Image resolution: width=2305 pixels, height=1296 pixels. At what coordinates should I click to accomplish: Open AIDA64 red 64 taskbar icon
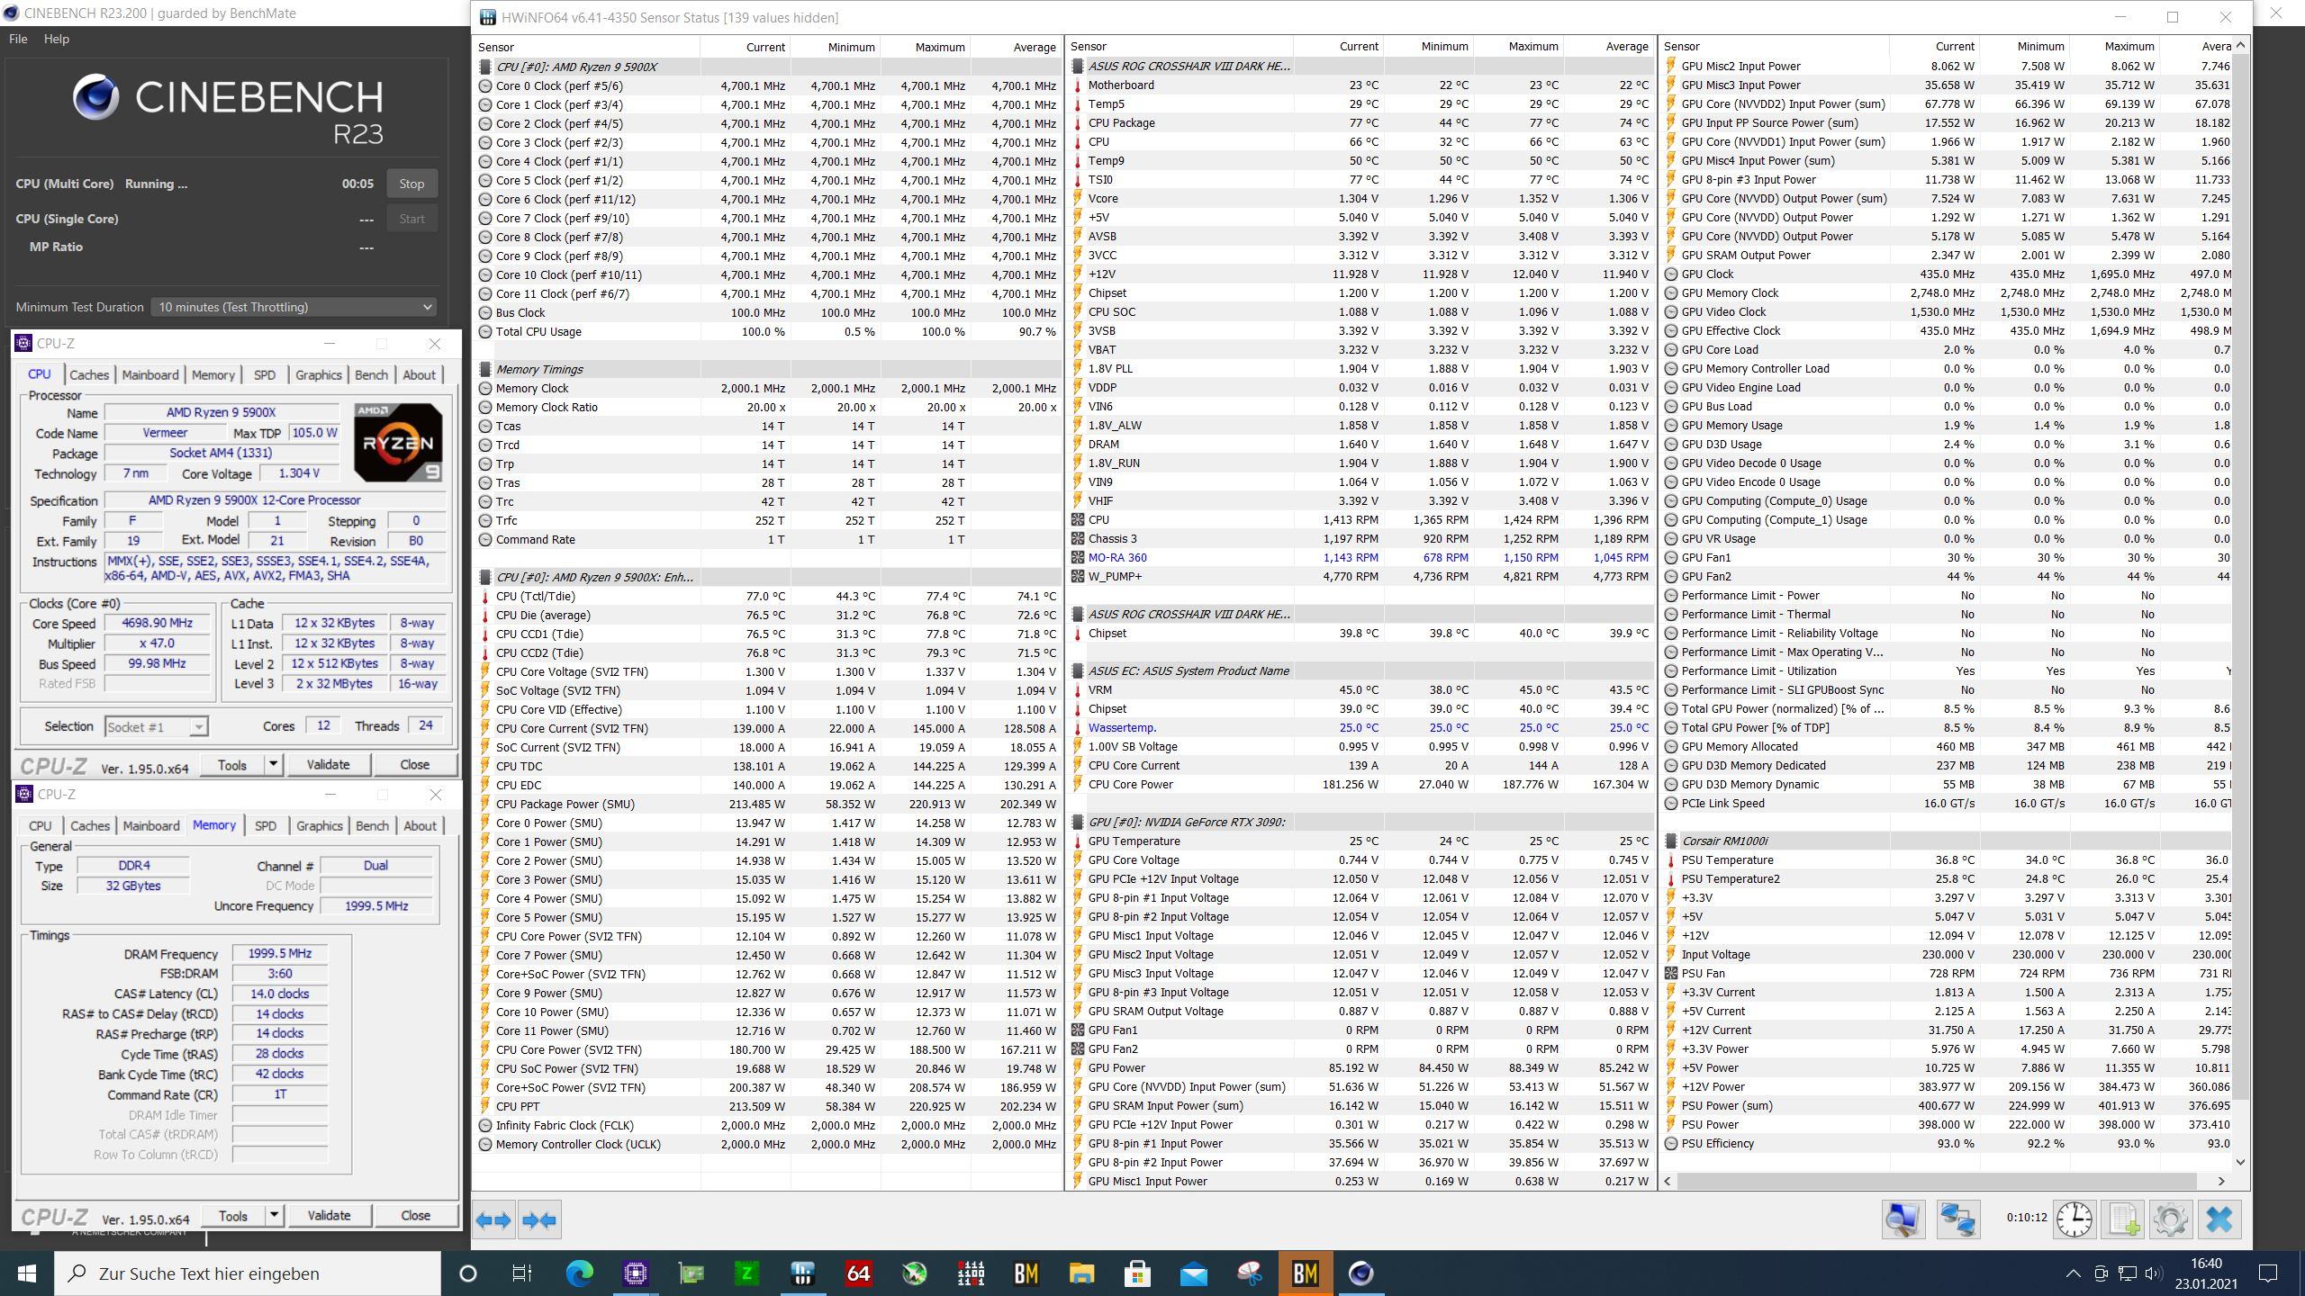click(858, 1273)
